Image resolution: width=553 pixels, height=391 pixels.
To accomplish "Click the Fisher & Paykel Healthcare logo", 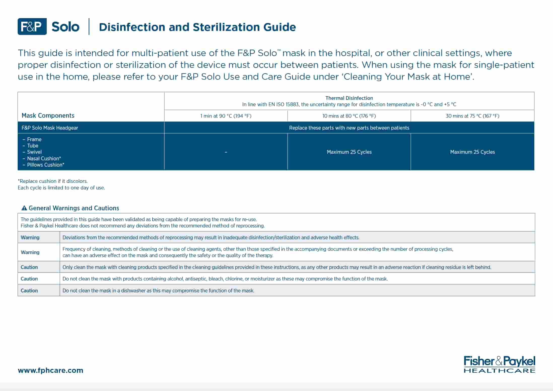I will click(499, 364).
